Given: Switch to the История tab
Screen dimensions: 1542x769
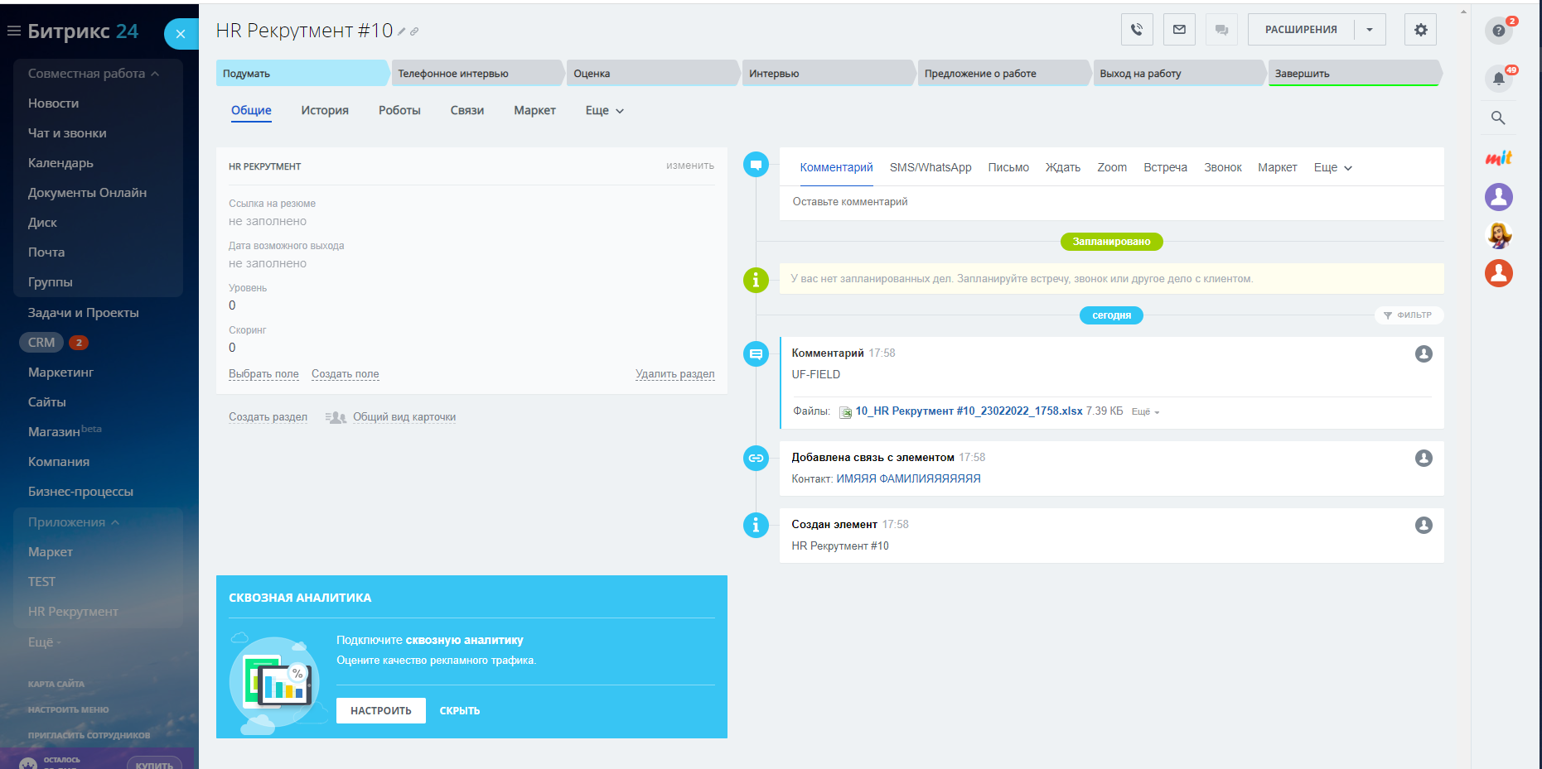Looking at the screenshot, I should pyautogui.click(x=325, y=111).
